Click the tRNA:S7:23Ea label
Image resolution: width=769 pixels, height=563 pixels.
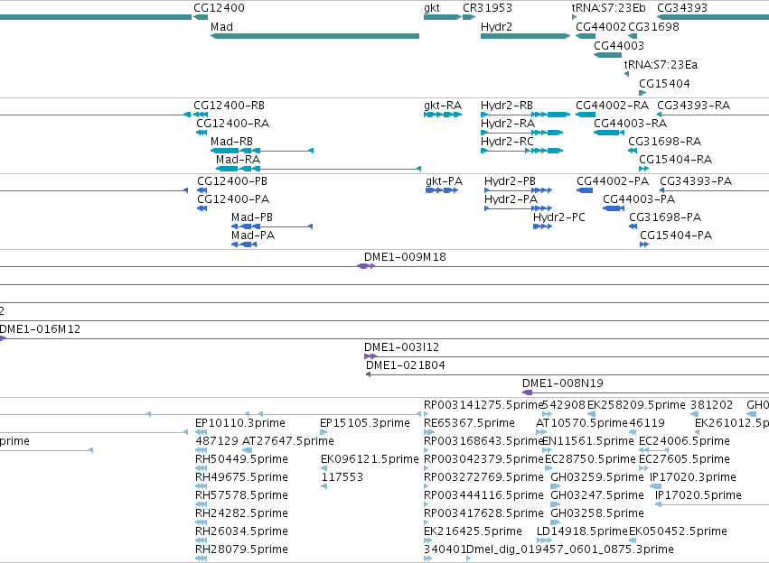661,65
